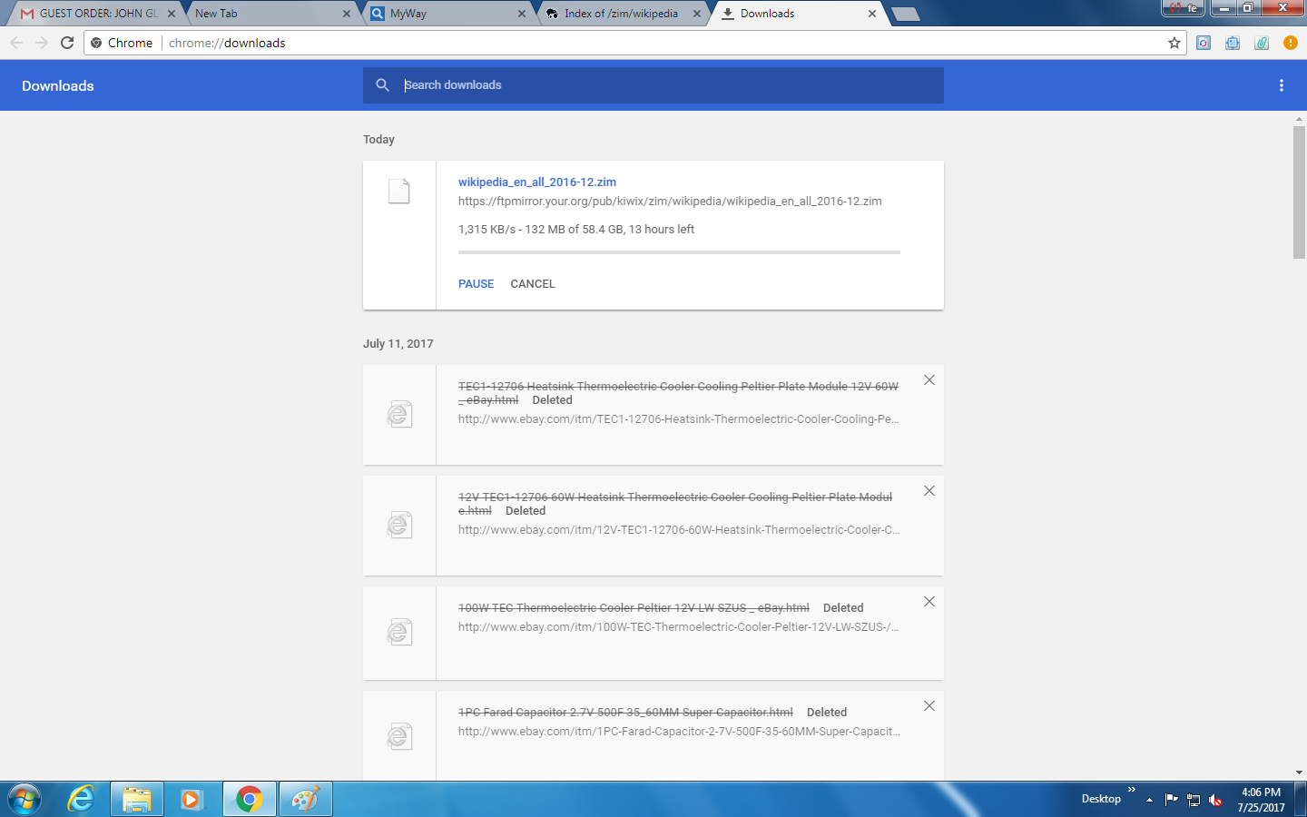Click the Action Center flag tray icon
Image resolution: width=1307 pixels, height=817 pixels.
point(1172,799)
